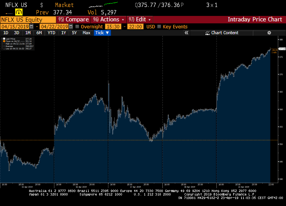Collapse panel with double chevron icon

[187, 33]
